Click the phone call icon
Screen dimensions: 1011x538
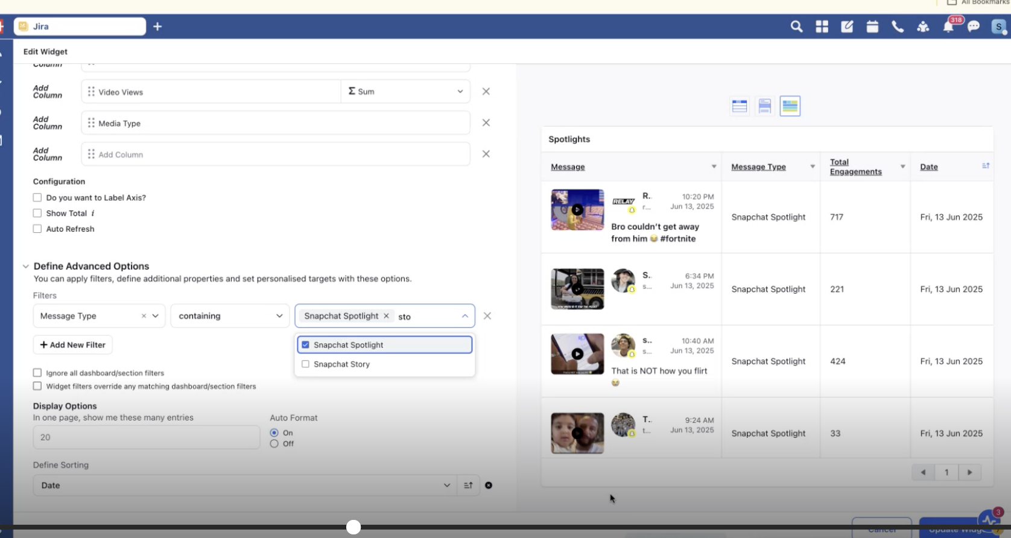point(898,27)
